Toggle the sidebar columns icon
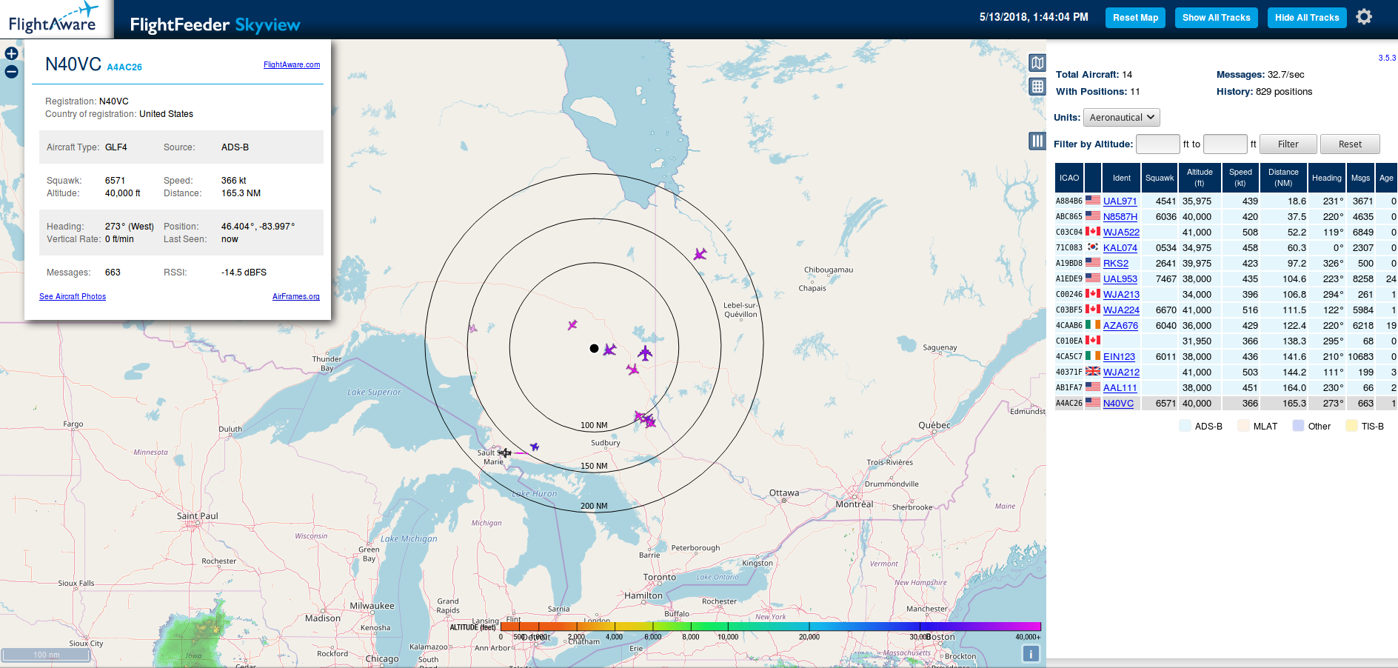This screenshot has width=1398, height=668. (1037, 141)
